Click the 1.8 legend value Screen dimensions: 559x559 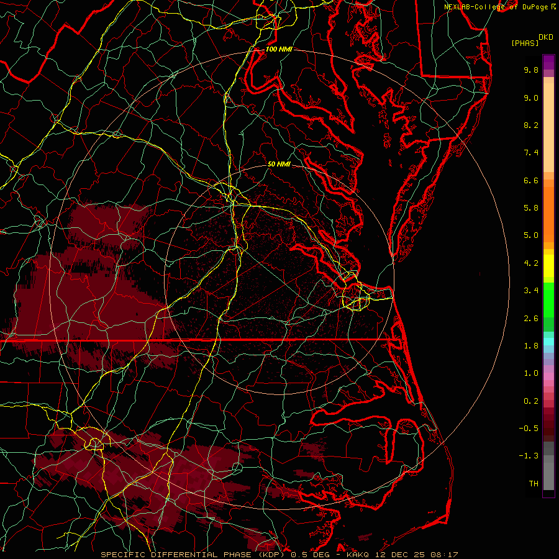531,346
